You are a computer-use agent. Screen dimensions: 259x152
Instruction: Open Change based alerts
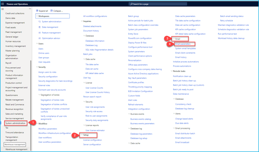coord(184,119)
